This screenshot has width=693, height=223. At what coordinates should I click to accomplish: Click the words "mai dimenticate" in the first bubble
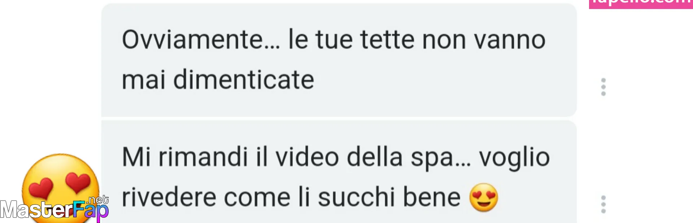[218, 79]
